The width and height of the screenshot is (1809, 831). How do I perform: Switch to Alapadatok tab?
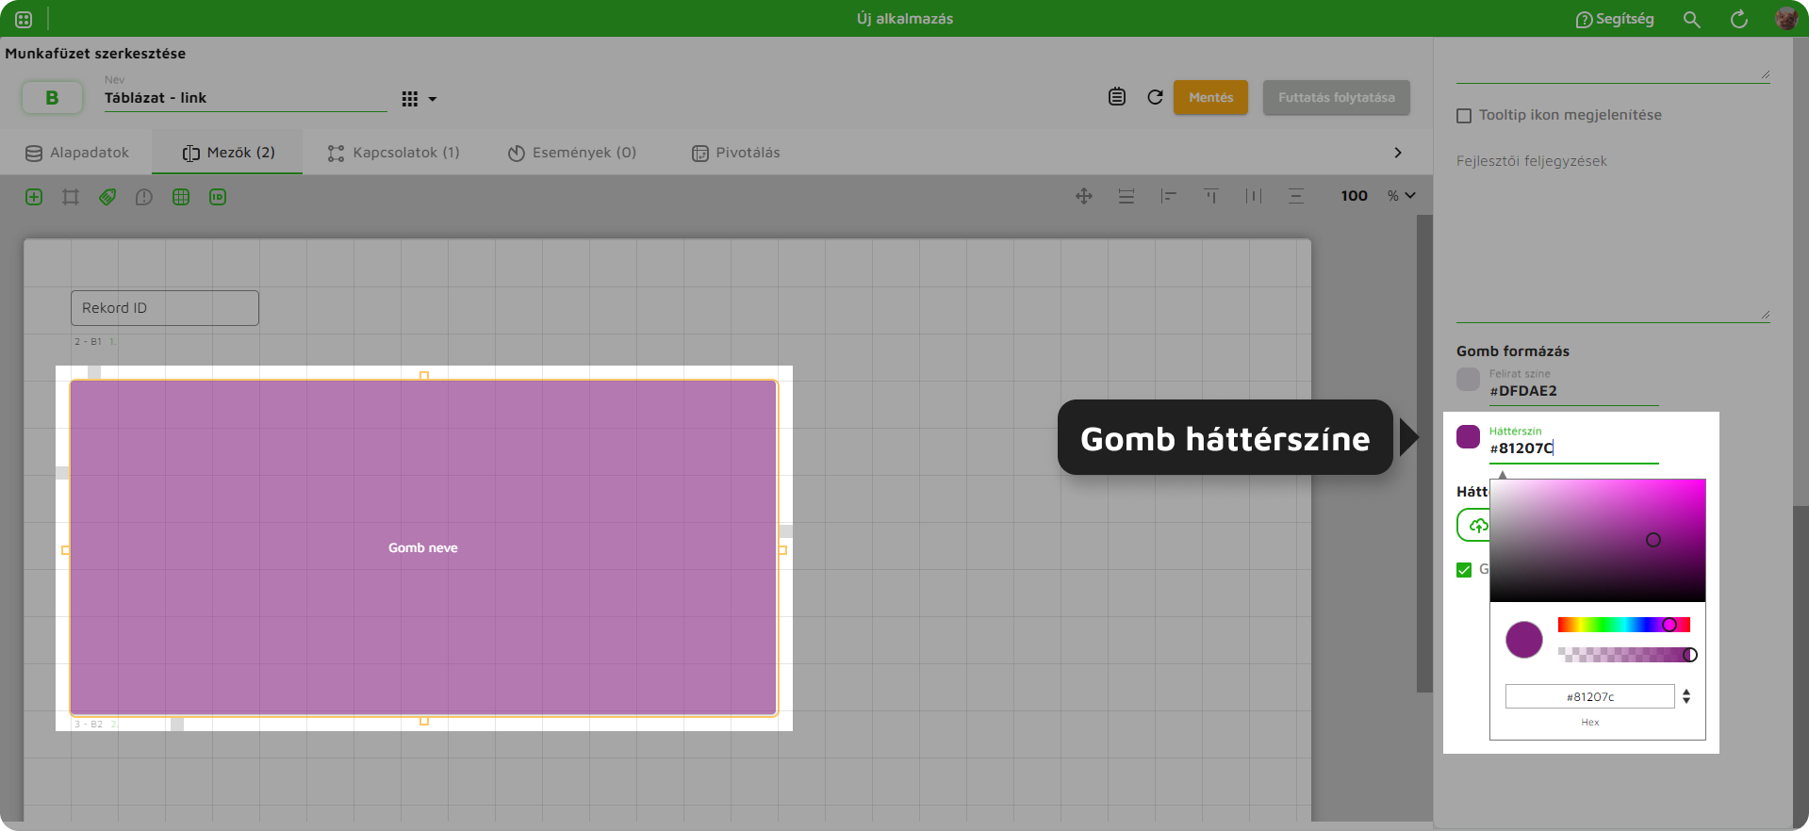pos(77,153)
